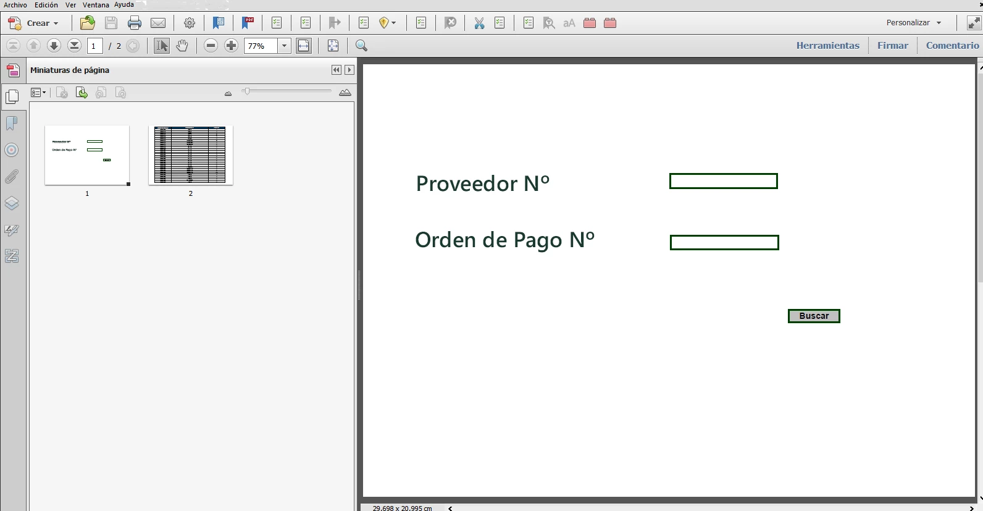Click the stamp search T icon
The height and width of the screenshot is (511, 983).
549,23
